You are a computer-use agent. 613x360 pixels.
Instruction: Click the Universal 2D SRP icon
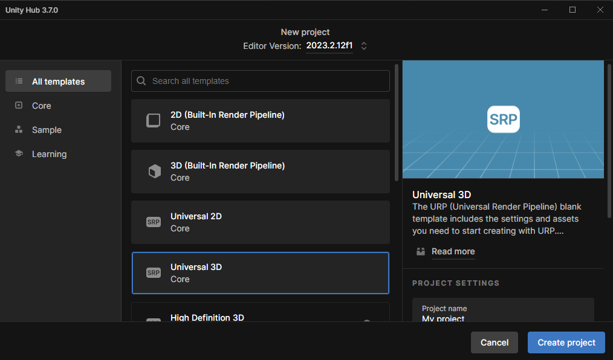coord(154,222)
